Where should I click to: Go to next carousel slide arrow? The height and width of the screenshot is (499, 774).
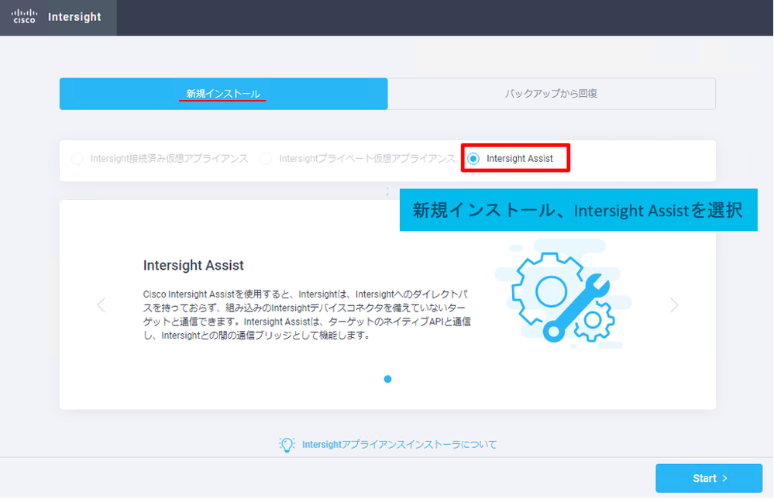(674, 305)
